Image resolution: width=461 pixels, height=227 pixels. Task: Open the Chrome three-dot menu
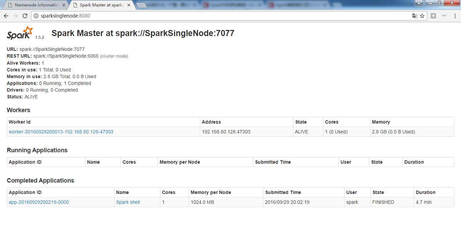455,16
